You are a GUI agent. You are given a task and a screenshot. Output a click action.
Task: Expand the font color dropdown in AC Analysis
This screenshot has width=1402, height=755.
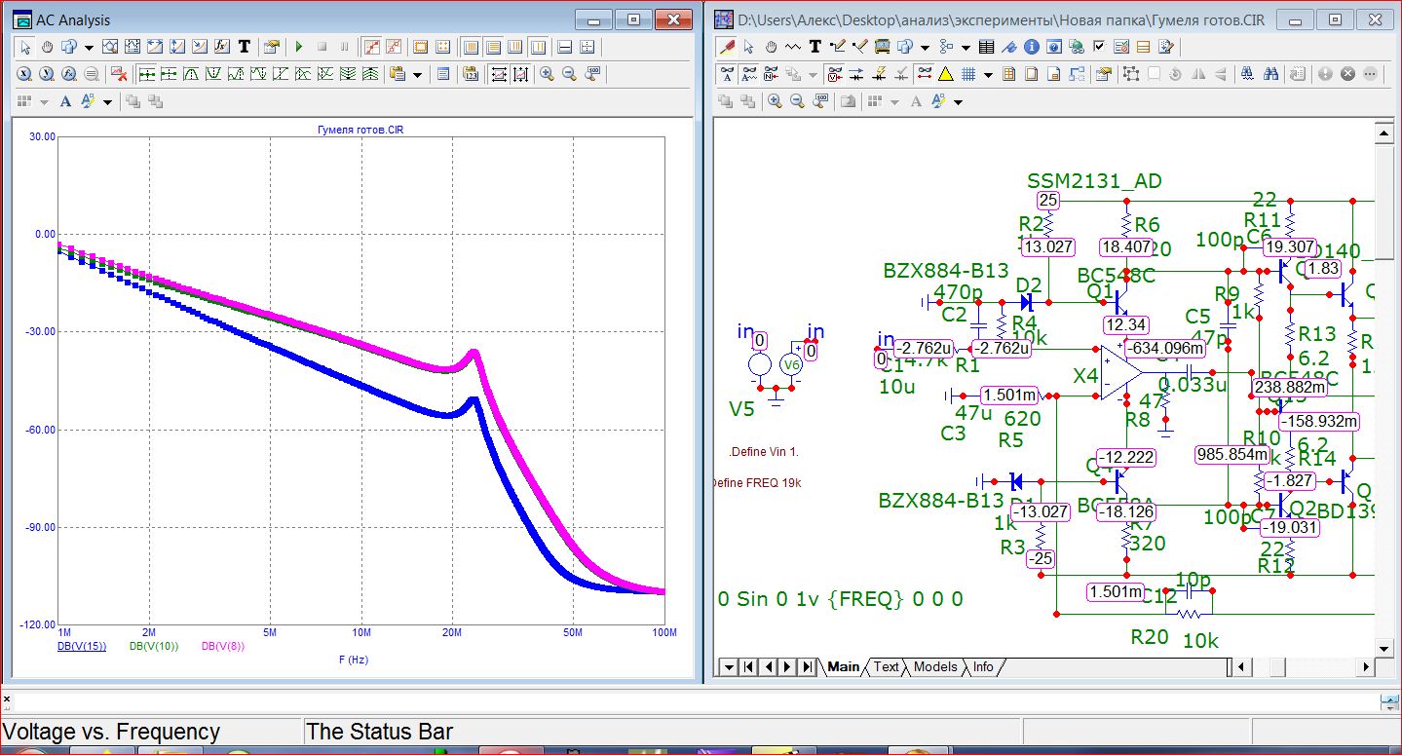click(x=107, y=101)
